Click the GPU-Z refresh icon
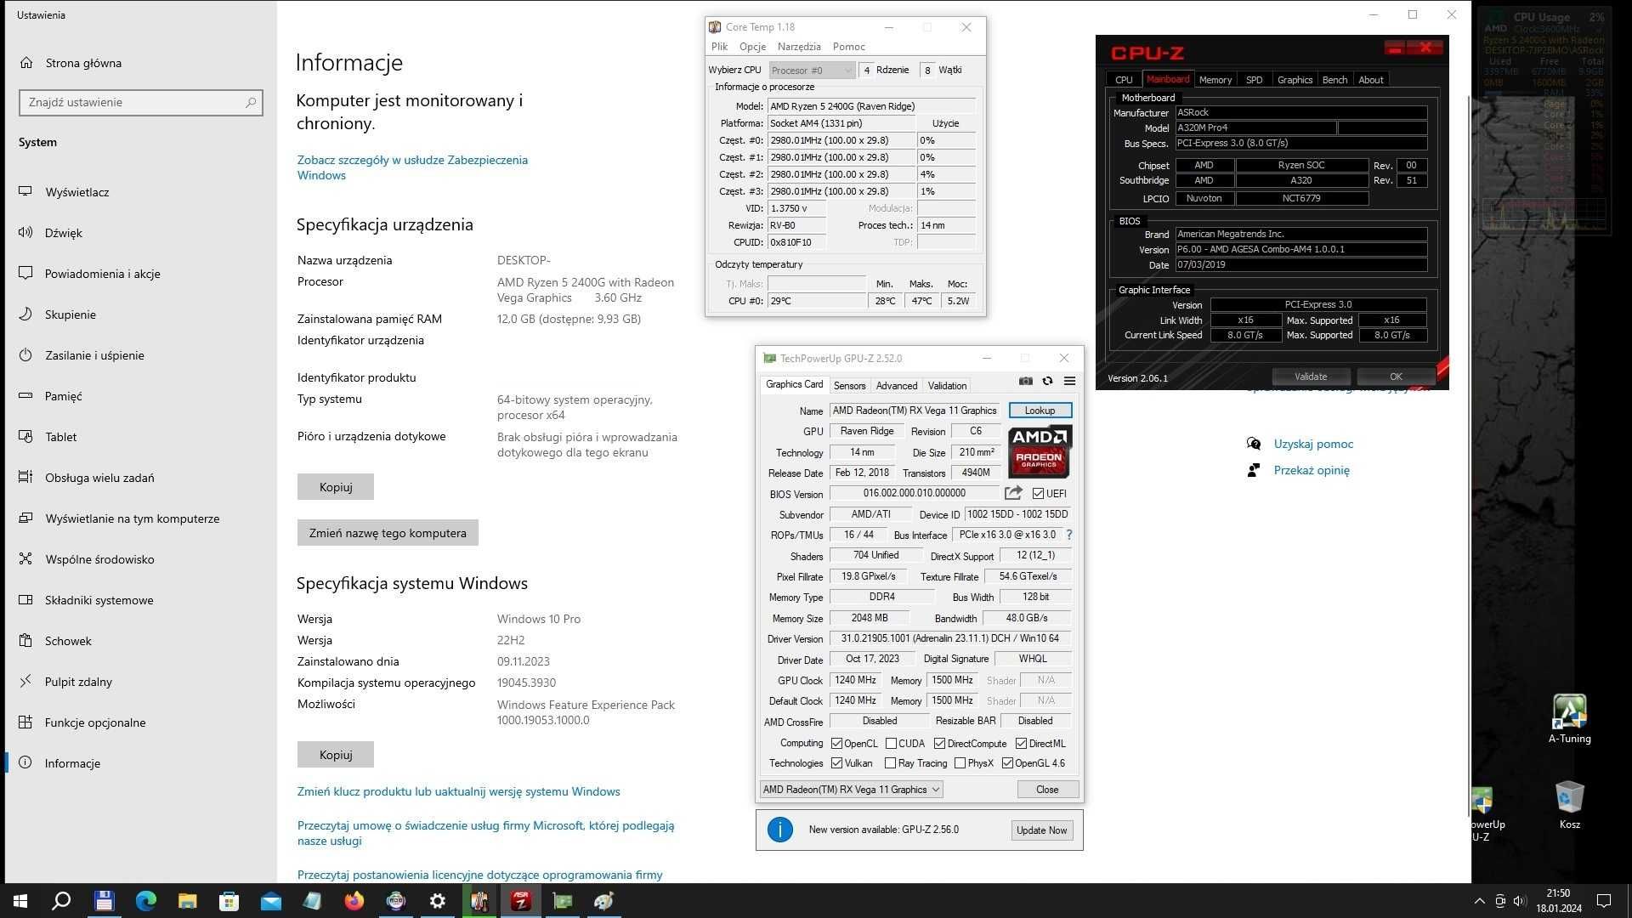The width and height of the screenshot is (1632, 918). (1047, 382)
